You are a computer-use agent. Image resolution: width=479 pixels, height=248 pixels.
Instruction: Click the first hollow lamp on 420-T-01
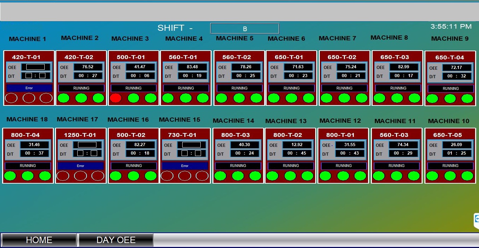pos(11,98)
